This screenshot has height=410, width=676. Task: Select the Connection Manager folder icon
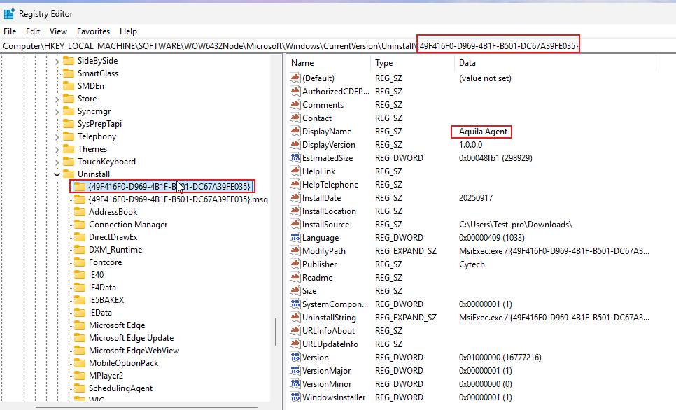tap(80, 225)
